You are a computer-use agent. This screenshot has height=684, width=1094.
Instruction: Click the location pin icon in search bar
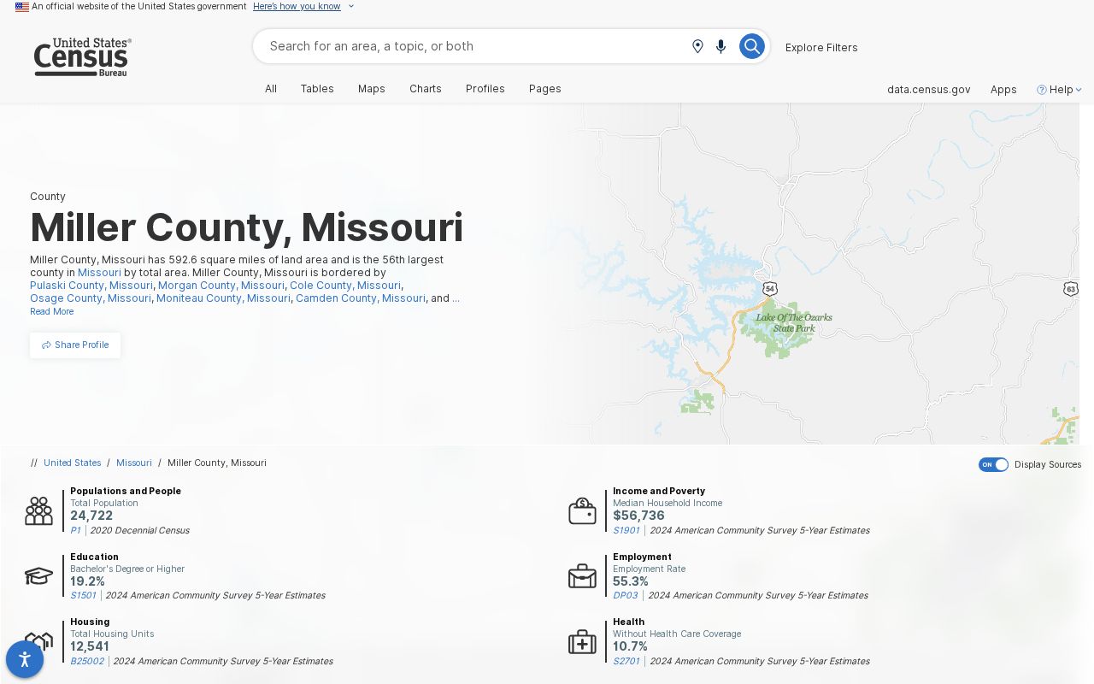coord(697,46)
